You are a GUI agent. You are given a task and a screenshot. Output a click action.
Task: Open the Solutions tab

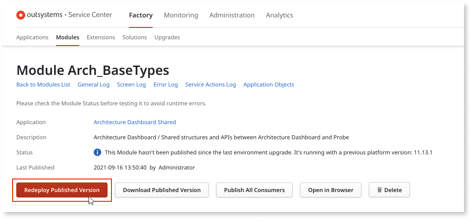135,38
